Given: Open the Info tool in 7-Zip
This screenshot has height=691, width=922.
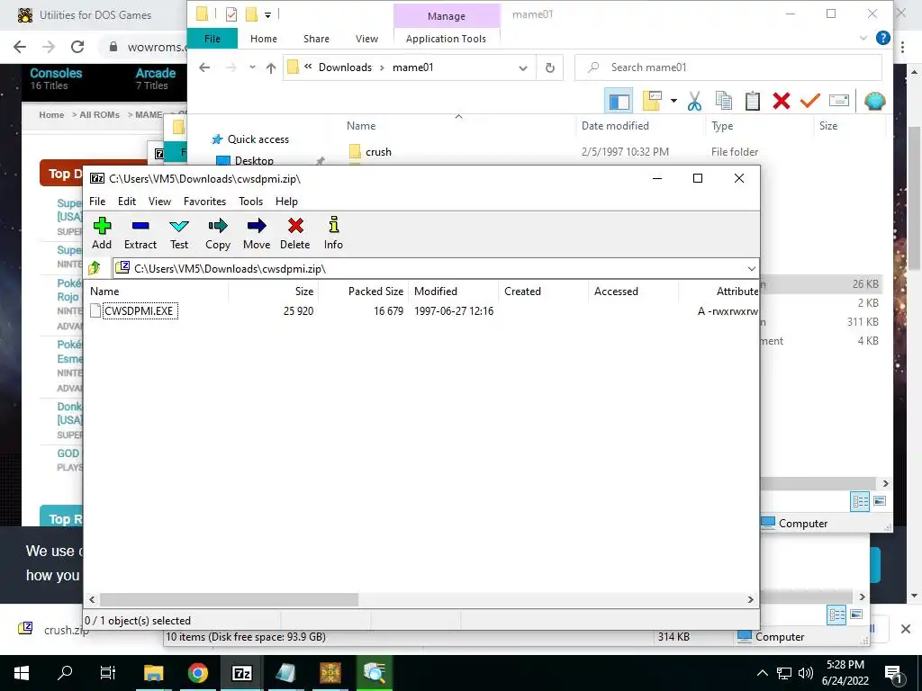Looking at the screenshot, I should point(333,233).
